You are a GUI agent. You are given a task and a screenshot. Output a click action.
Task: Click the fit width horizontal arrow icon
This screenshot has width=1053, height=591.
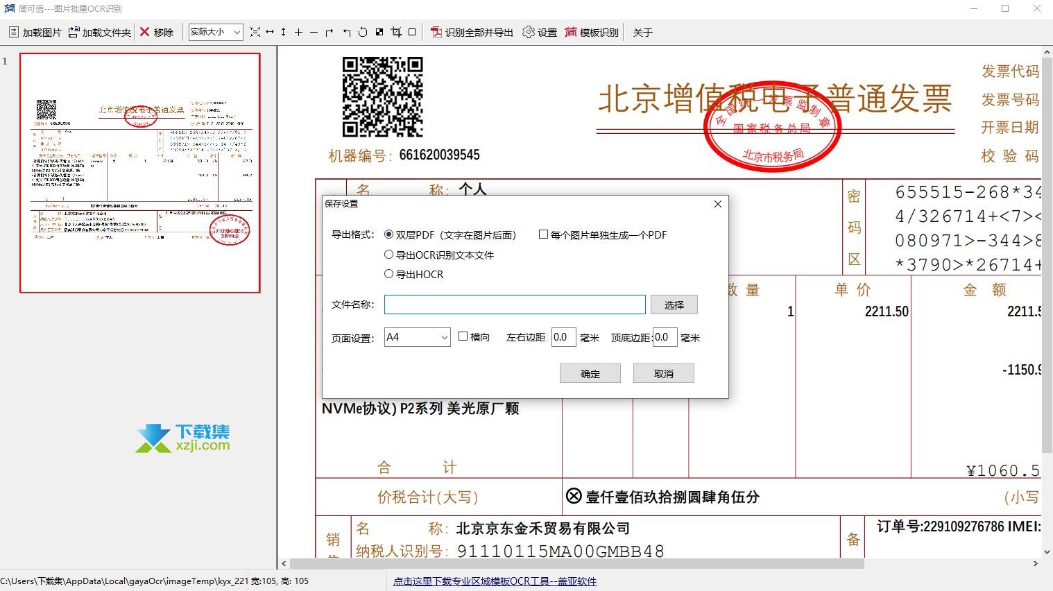[x=270, y=32]
